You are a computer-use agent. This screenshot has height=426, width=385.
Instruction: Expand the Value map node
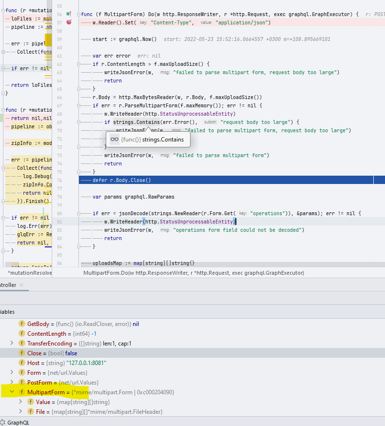20,402
